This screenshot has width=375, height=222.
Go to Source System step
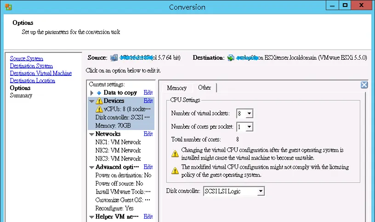[27, 59]
